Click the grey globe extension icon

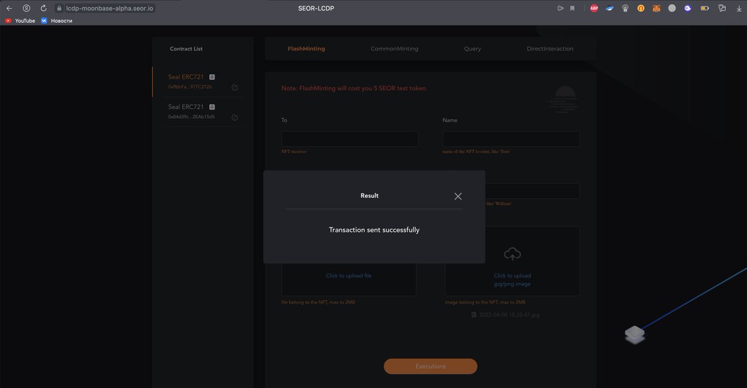tap(672, 9)
